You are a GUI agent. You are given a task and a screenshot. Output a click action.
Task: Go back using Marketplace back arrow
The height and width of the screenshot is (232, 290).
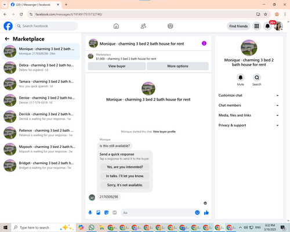[7, 39]
